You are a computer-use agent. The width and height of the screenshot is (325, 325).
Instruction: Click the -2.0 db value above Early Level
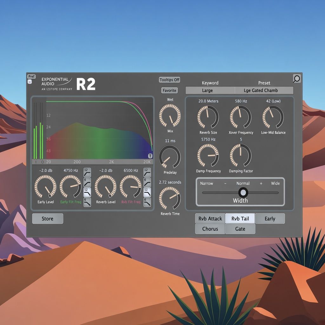[46, 170]
